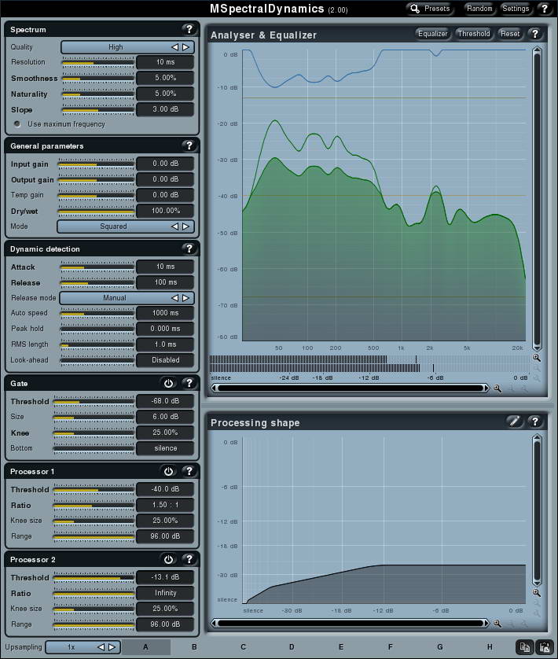Open Spectrum section help

[x=189, y=29]
